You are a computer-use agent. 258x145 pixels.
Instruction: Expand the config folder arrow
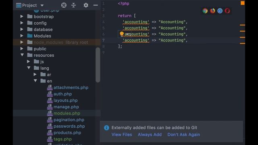pos(22,23)
